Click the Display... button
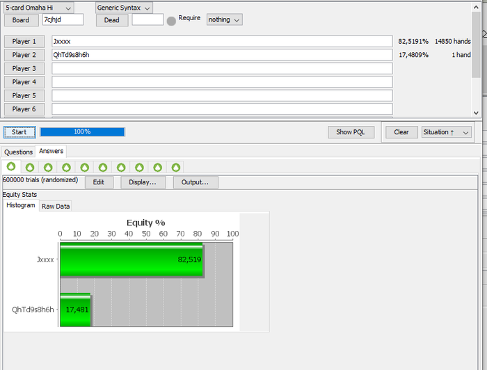The height and width of the screenshot is (370, 487). coord(143,182)
